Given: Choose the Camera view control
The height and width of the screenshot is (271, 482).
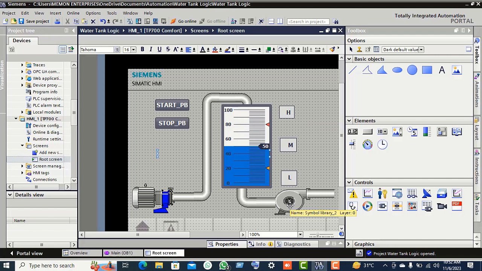Looking at the screenshot, I should coord(442,206).
